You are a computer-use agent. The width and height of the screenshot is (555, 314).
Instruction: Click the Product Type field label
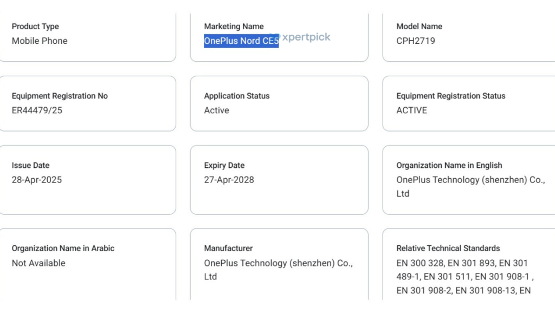tap(35, 27)
